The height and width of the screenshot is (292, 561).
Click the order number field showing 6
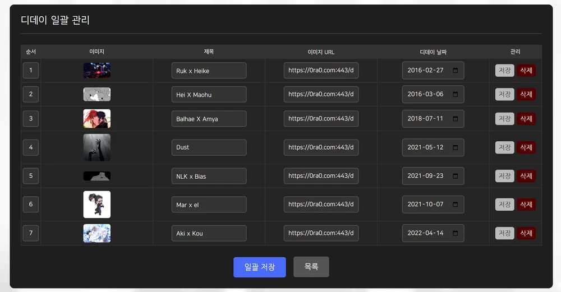coord(31,205)
